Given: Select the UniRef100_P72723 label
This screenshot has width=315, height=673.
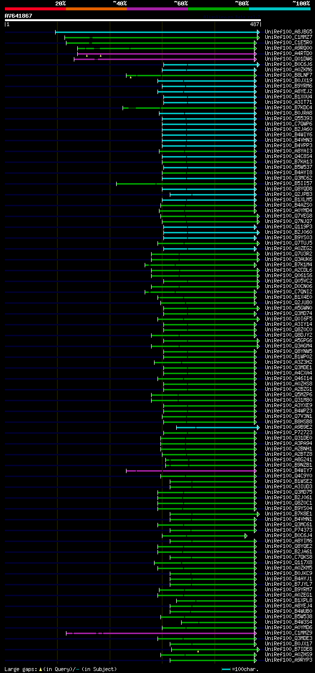Looking at the screenshot, I should 288,433.
